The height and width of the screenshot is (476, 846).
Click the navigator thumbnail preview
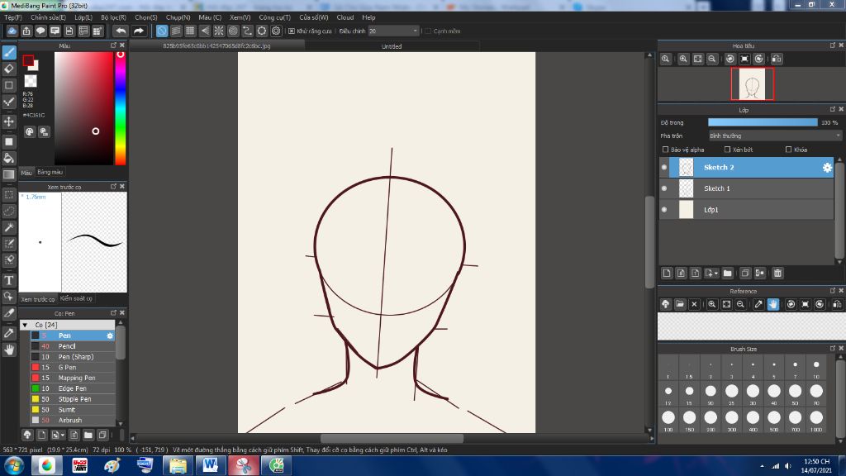coord(752,84)
